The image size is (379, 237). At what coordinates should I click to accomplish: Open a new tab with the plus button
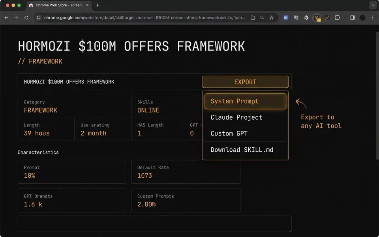pos(98,5)
